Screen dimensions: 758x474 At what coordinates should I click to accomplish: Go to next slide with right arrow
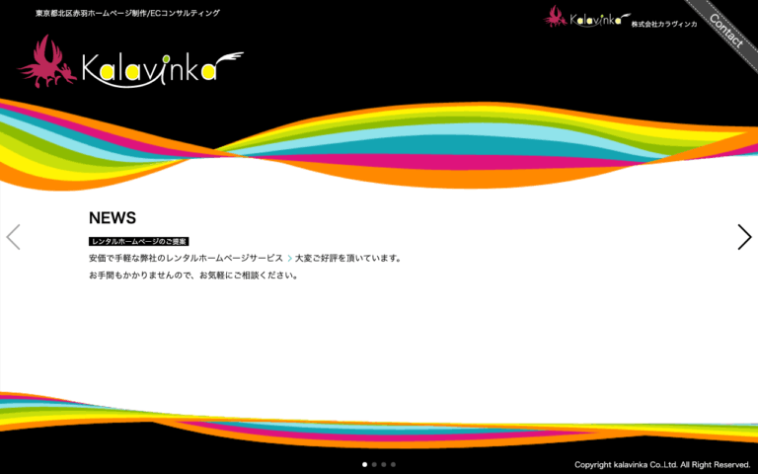point(744,237)
